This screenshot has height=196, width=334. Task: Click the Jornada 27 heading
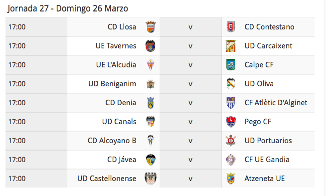(x=68, y=8)
